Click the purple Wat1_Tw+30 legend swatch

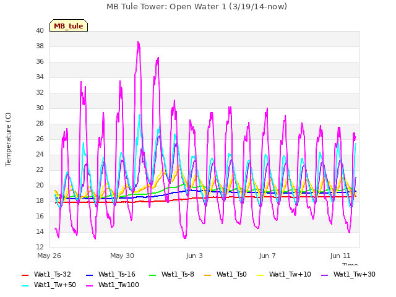pos(324,275)
